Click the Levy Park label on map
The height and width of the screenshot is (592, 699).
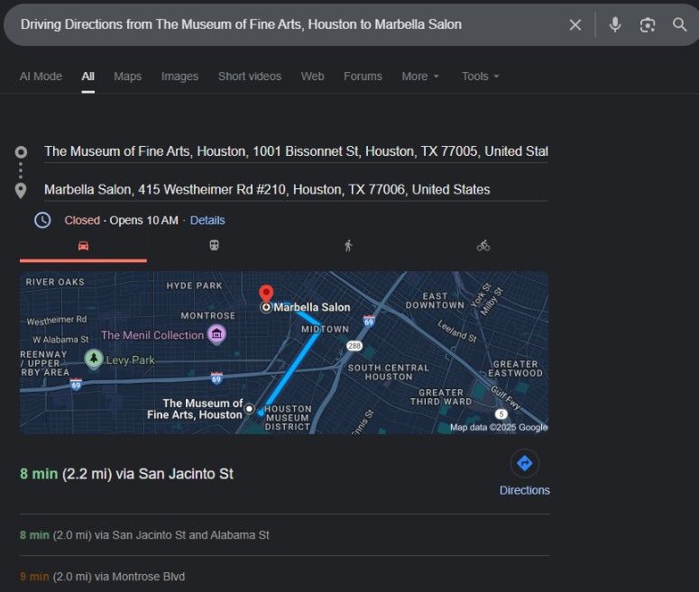pyautogui.click(x=131, y=360)
